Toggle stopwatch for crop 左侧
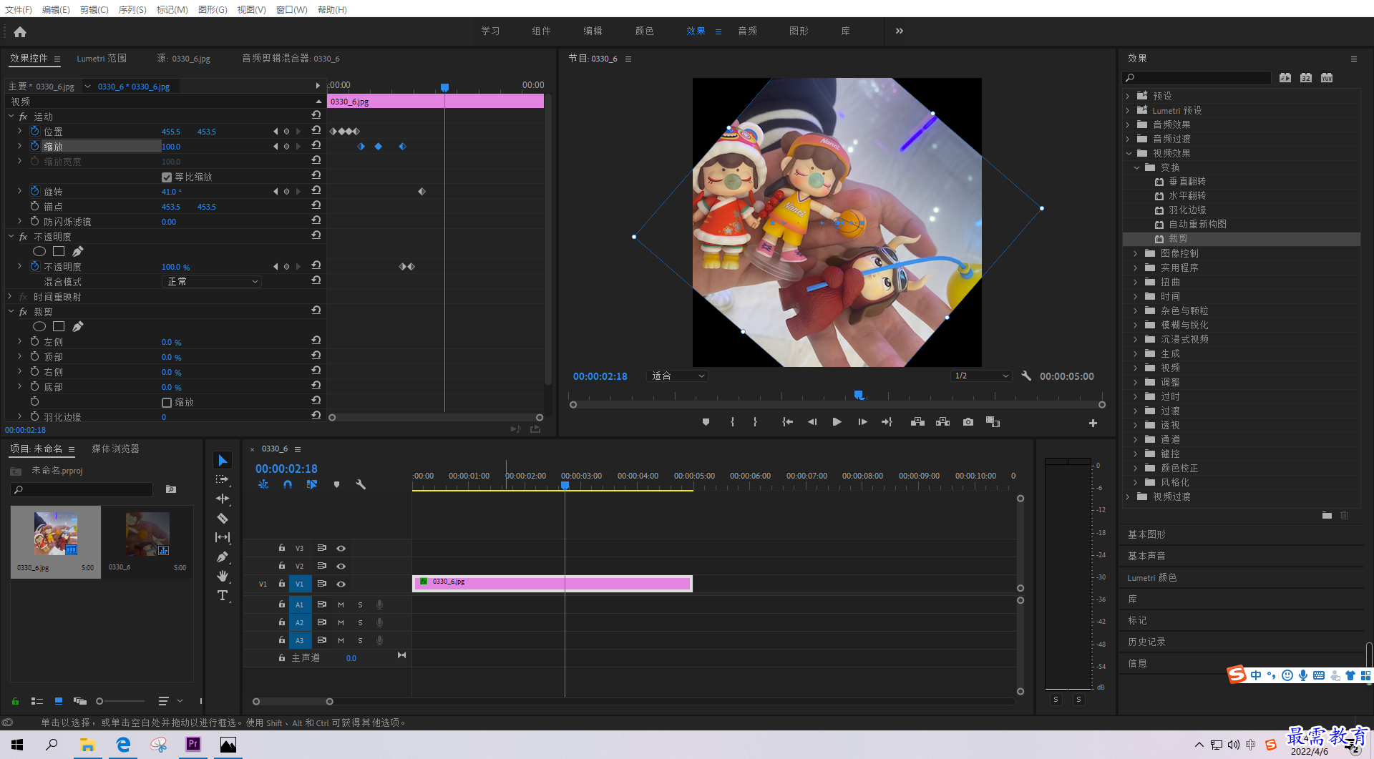Viewport: 1374px width, 759px height. click(x=34, y=341)
